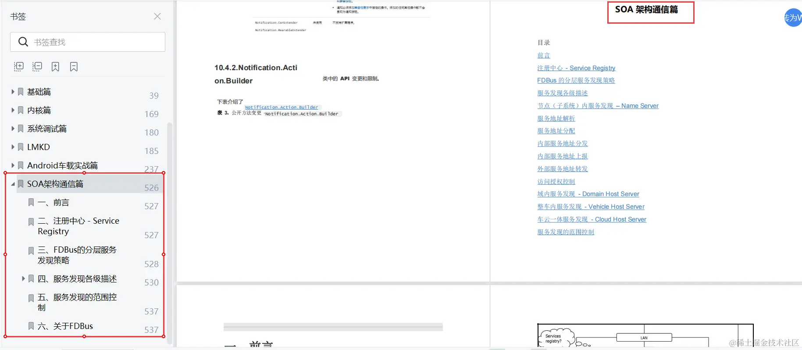Open the LMKD bookmark entry
Screen dimensions: 802x350
pos(39,147)
